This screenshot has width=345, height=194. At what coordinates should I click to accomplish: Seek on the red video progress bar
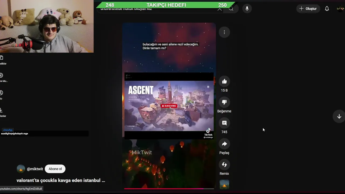(x=169, y=189)
